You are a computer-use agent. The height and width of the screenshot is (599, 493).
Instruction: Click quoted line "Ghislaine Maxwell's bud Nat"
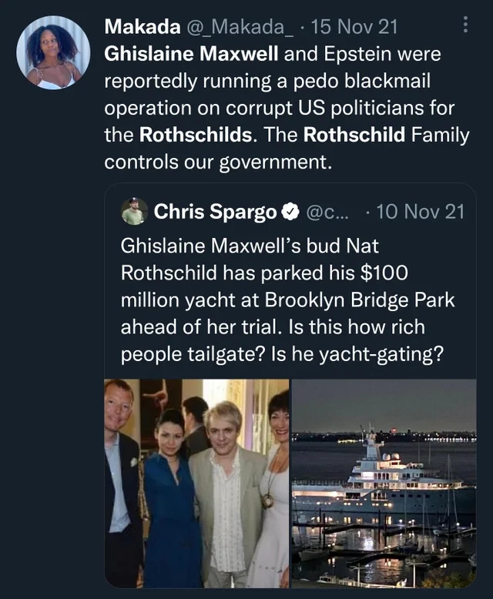point(251,246)
